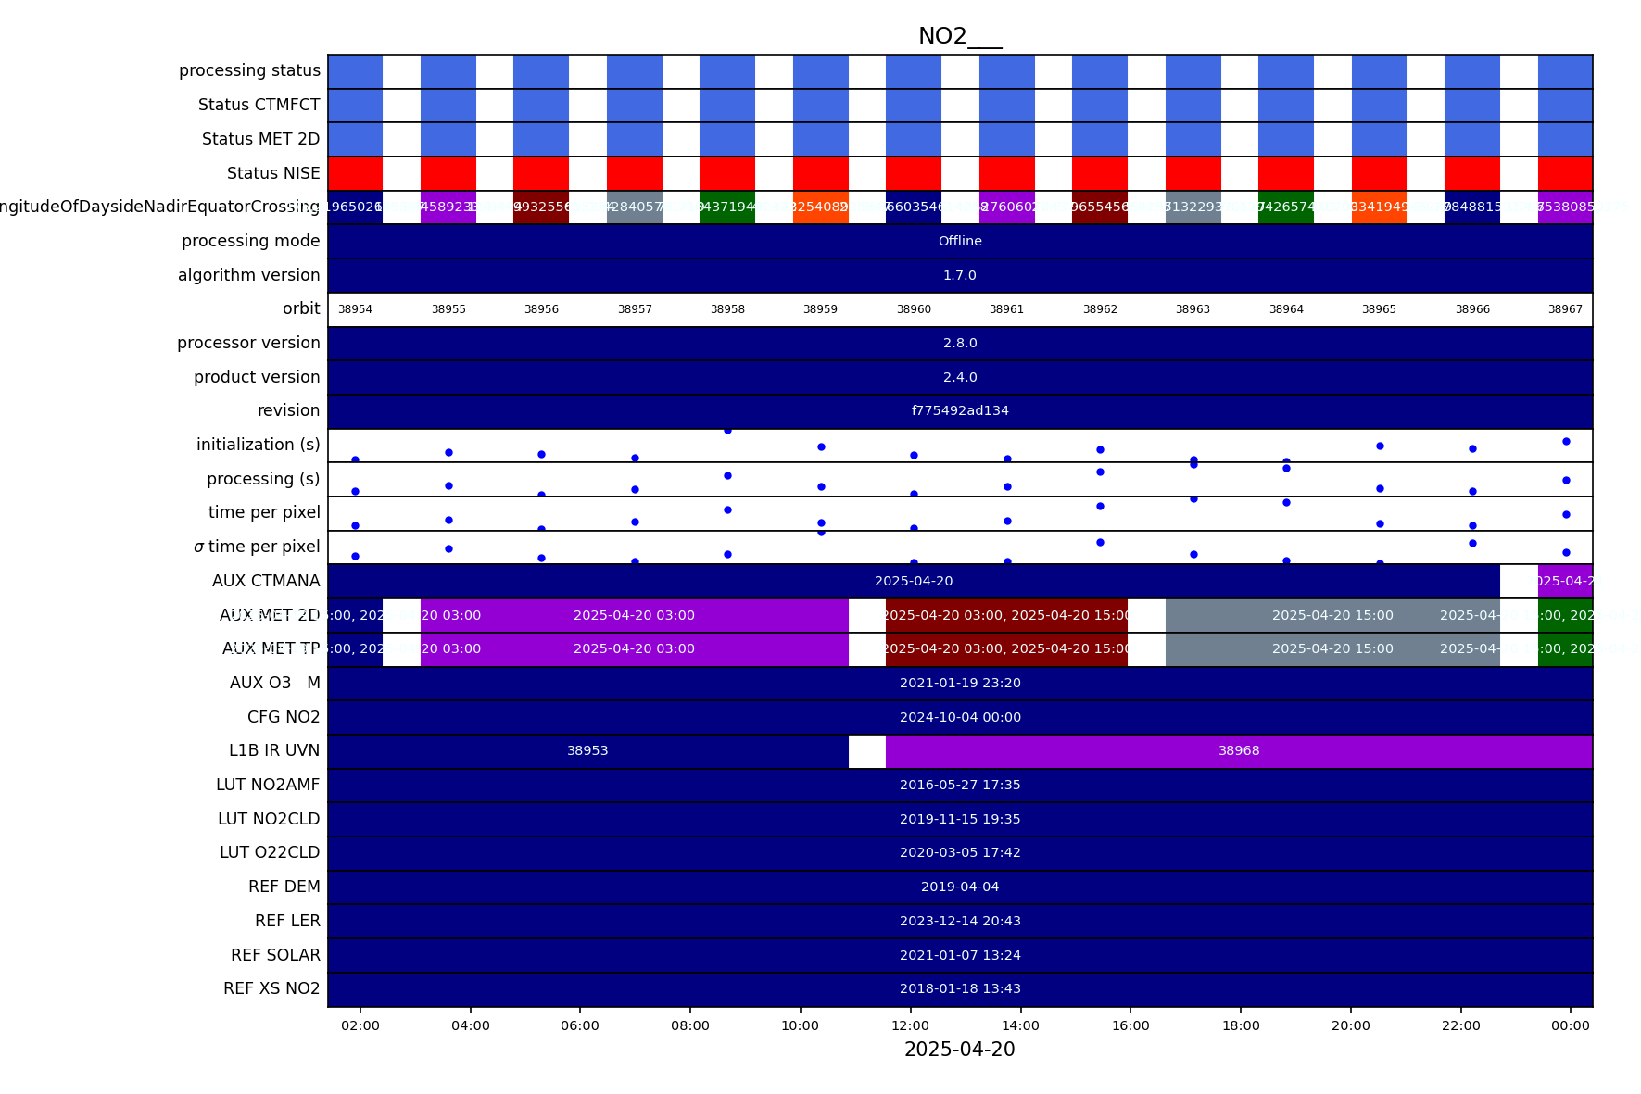Click algorithm version value 1.7.0
The image size is (1641, 1094).
click(x=959, y=275)
